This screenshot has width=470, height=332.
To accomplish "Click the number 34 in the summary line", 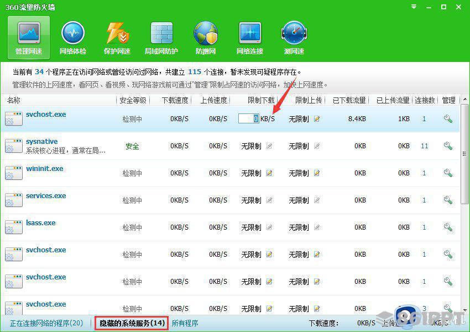I will [x=39, y=72].
